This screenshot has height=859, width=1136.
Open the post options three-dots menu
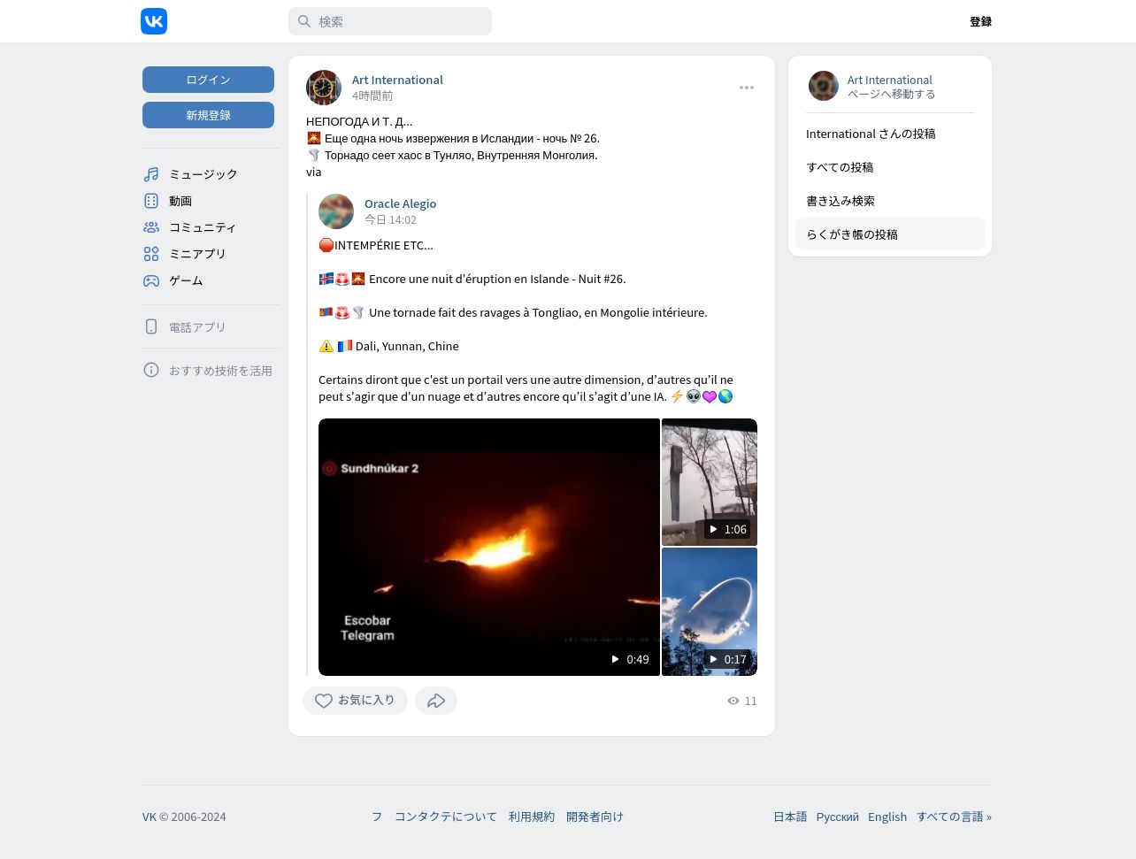tap(747, 88)
